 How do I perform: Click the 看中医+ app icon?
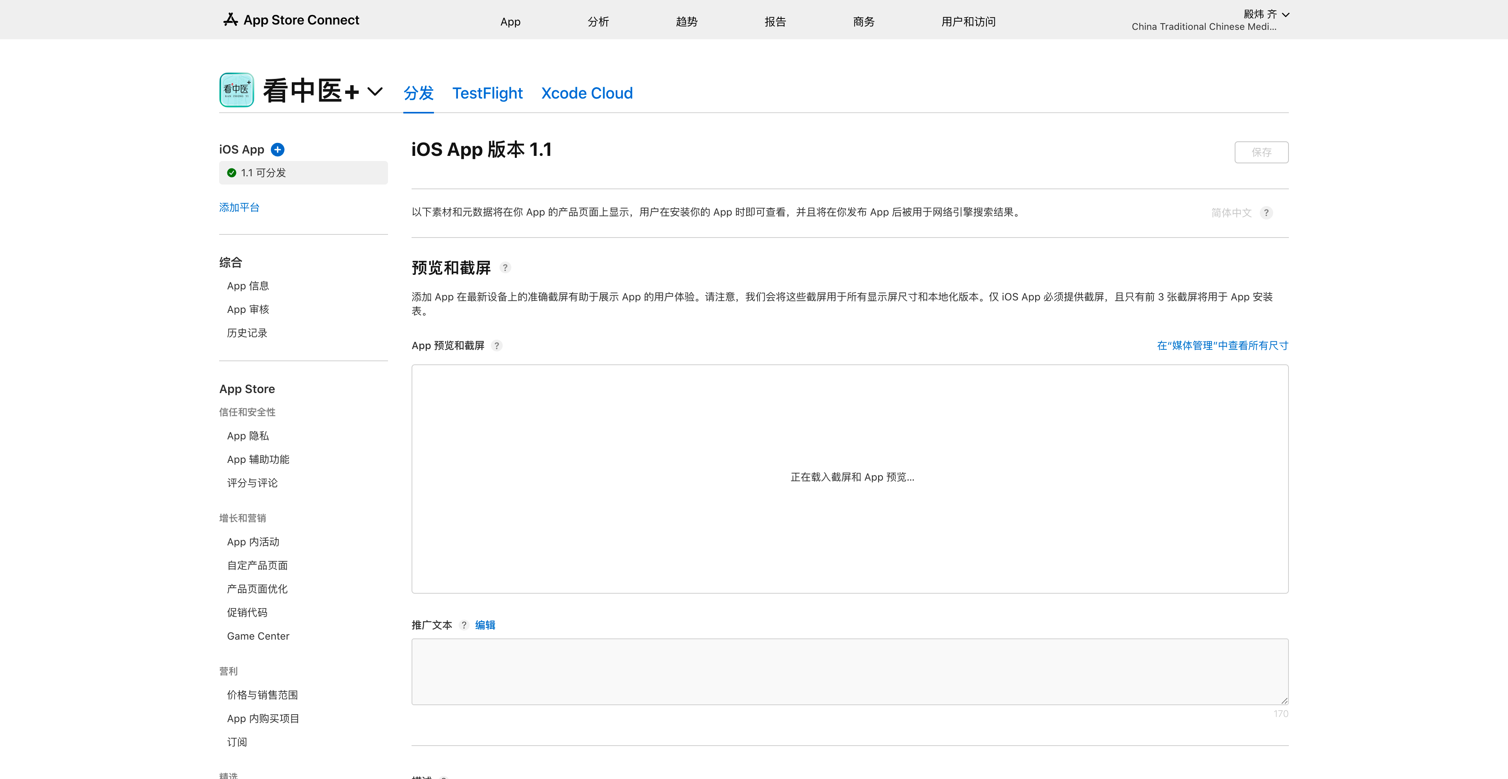click(x=236, y=90)
